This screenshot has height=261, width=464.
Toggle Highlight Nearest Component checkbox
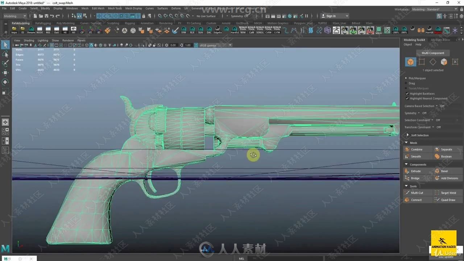[x=407, y=98]
